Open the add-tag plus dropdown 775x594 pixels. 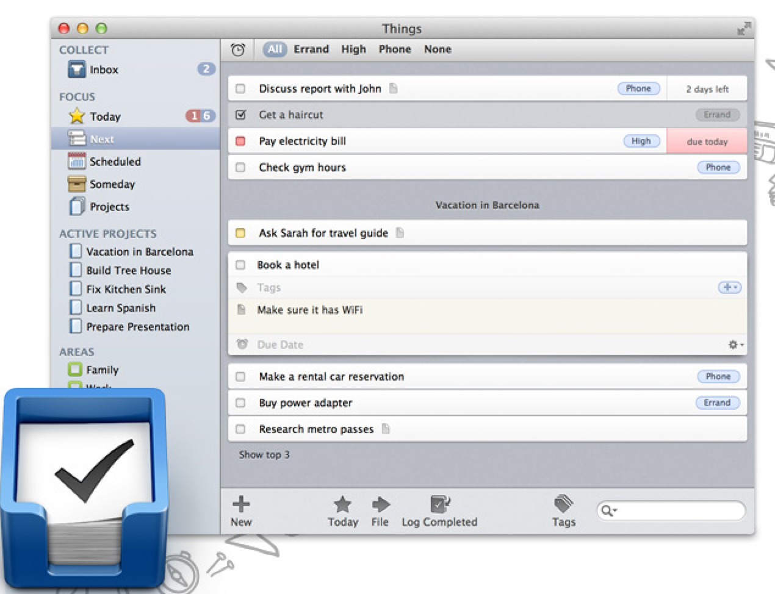pos(730,287)
